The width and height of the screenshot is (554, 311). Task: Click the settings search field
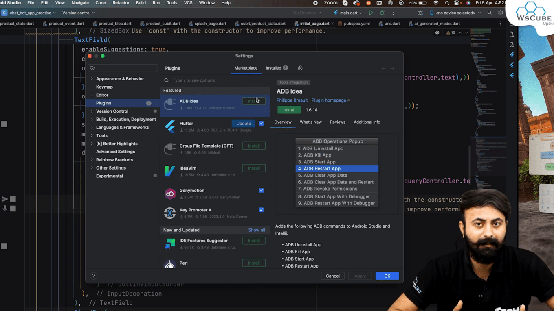point(123,68)
